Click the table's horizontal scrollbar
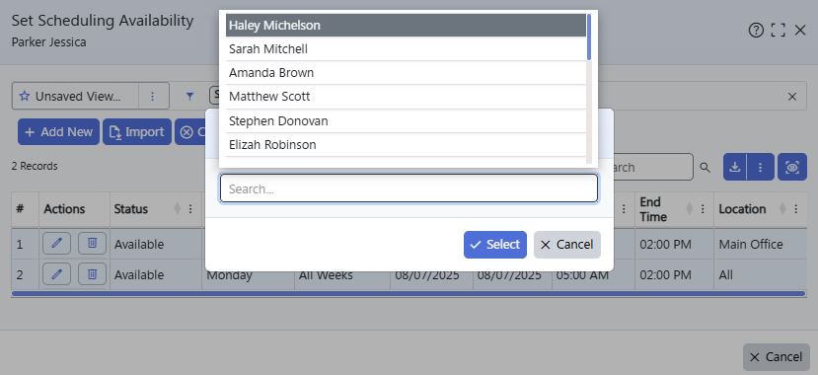Screen dimensions: 818x375 coord(409,294)
